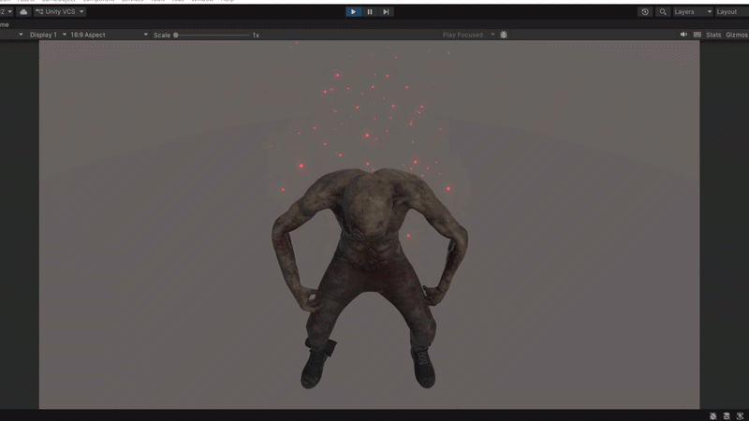This screenshot has height=421, width=749.
Task: Click the Play button in the toolbar
Action: coord(353,11)
